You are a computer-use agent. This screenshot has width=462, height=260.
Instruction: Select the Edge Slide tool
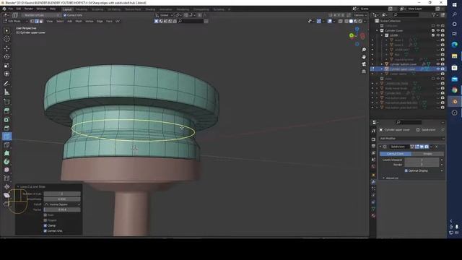[6, 178]
